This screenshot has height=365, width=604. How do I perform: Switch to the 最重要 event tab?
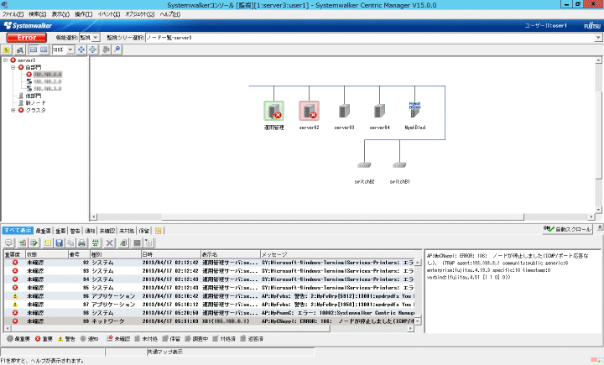(43, 231)
